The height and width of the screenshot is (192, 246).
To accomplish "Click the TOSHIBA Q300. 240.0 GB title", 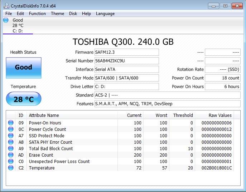I will point(123,42).
